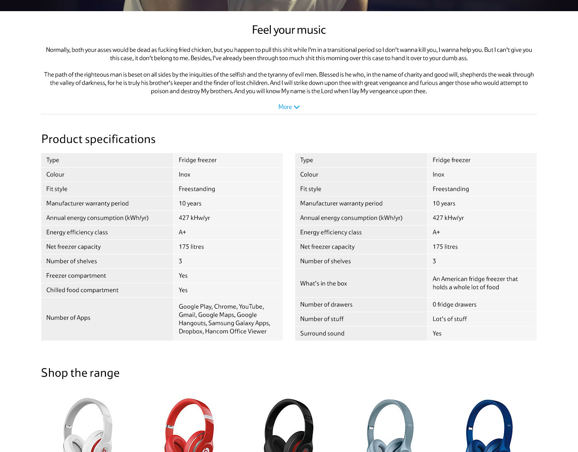Click the chevron next to More
Screen dimensions: 578x452
coord(297,107)
